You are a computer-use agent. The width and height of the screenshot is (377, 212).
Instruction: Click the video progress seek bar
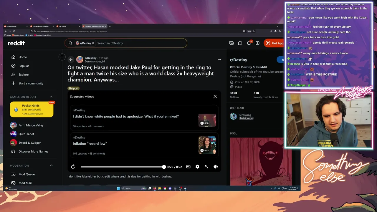tap(123, 167)
